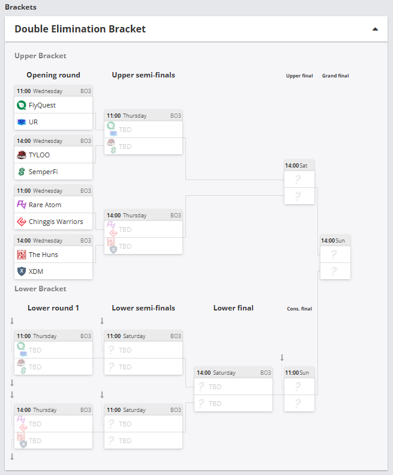Screen dimensions: 393x475
Task: Click the TYLOO team logo
Action: point(22,155)
